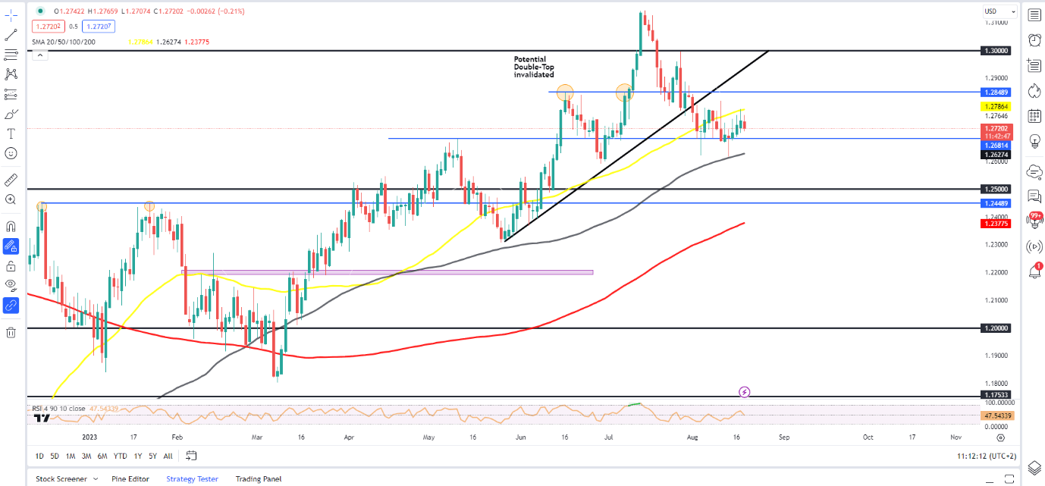Select the Potential Double-Top invalidated annotation
This screenshot has width=1045, height=486.
[534, 67]
